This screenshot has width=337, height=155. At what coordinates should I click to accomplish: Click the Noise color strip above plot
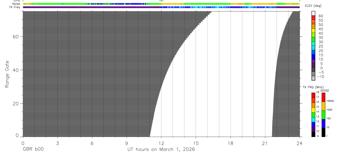[x=161, y=4]
